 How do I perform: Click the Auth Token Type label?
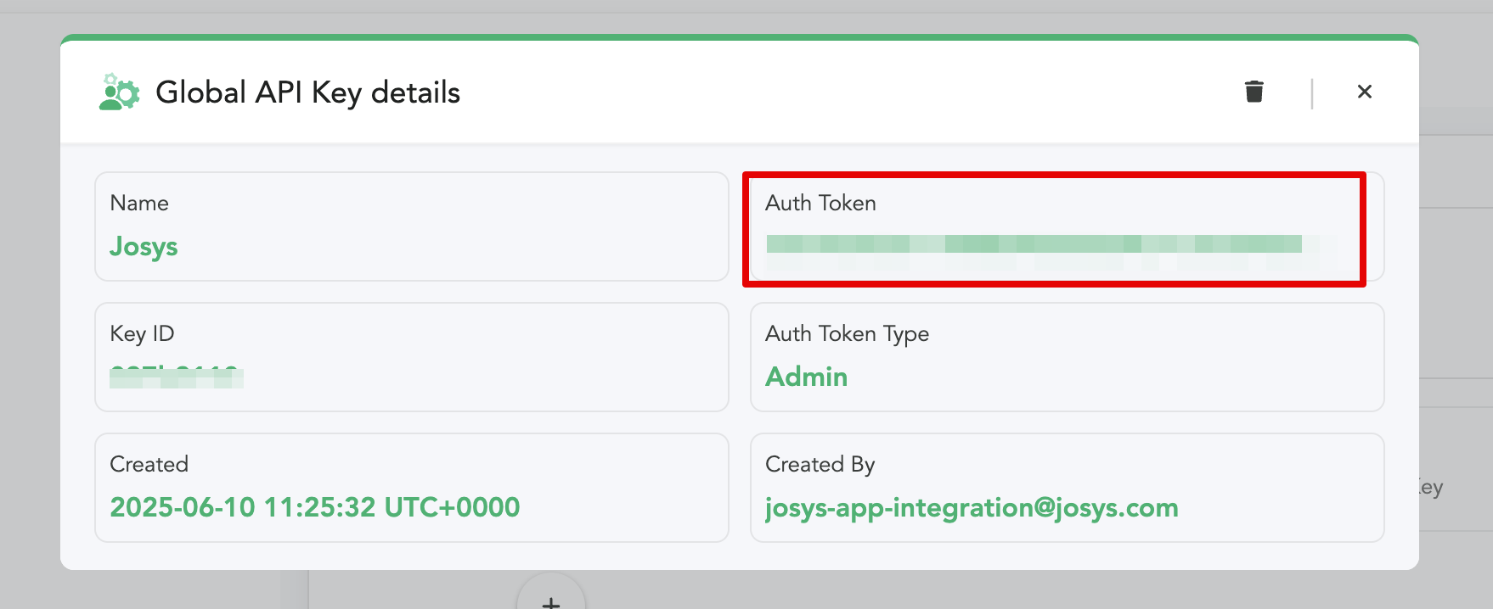(x=847, y=333)
